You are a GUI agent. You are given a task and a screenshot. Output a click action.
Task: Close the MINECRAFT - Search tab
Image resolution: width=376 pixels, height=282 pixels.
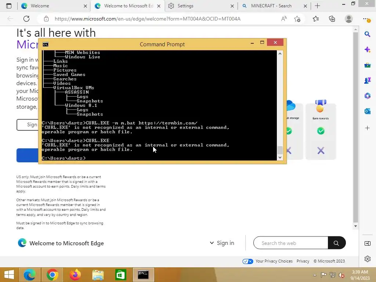point(305,6)
